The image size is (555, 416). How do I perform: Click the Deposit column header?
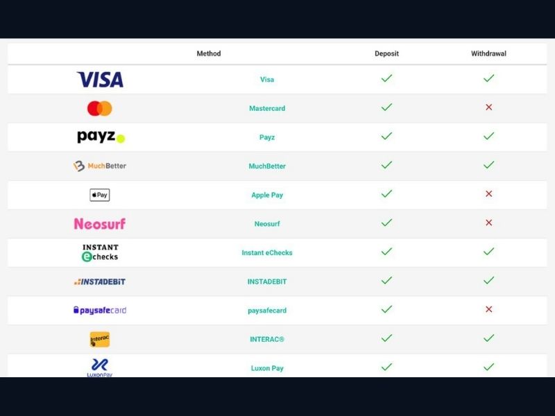[386, 53]
